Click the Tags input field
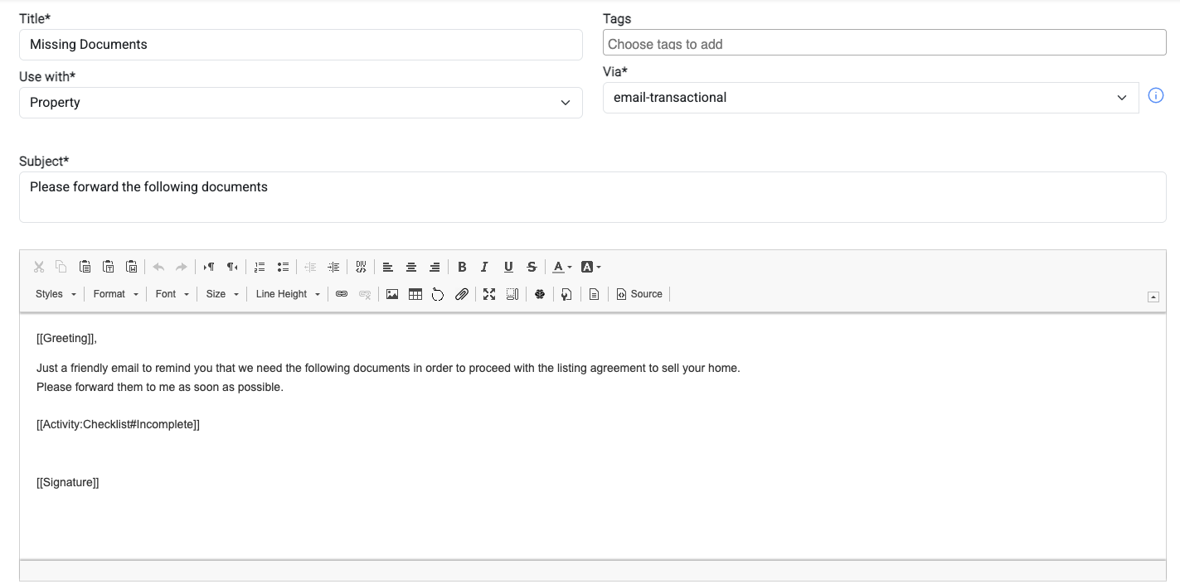The height and width of the screenshot is (584, 1180). pyautogui.click(x=885, y=42)
